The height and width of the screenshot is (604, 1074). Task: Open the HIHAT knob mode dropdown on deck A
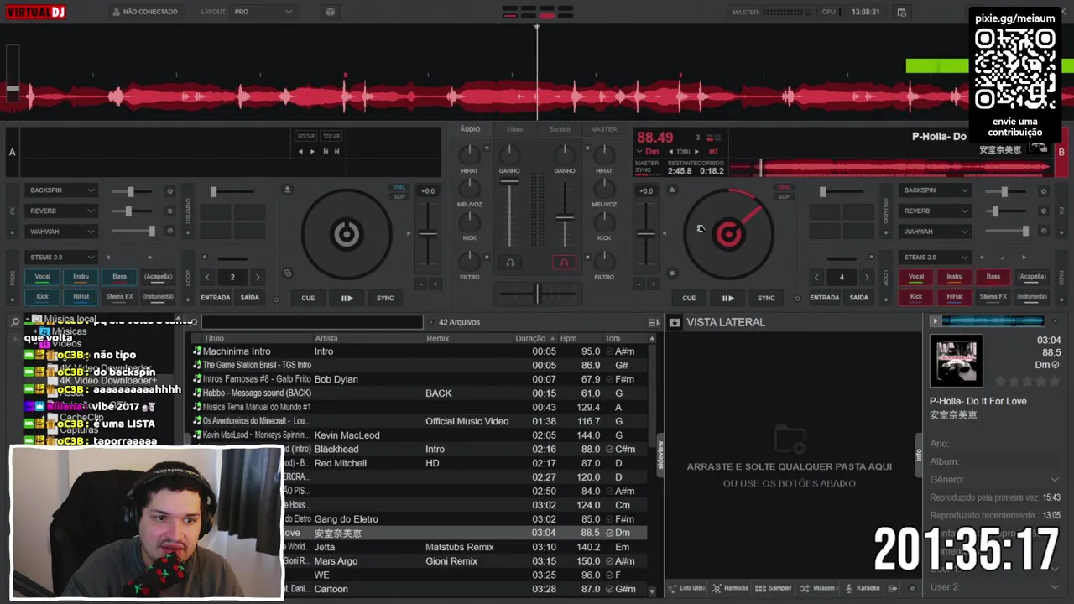pyautogui.click(x=487, y=147)
